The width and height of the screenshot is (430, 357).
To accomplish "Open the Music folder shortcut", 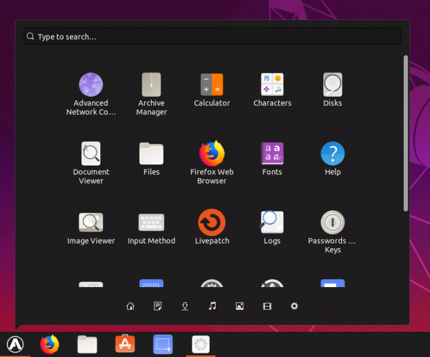I will coord(212,306).
